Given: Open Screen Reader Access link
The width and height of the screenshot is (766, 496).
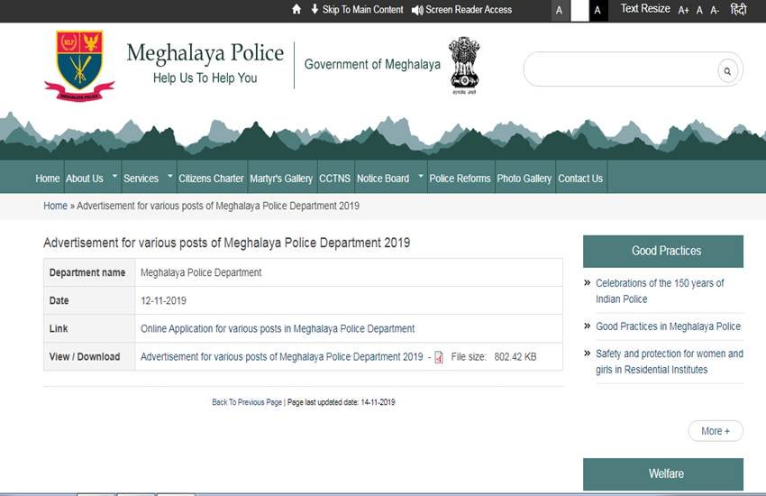Looking at the screenshot, I should [x=469, y=10].
